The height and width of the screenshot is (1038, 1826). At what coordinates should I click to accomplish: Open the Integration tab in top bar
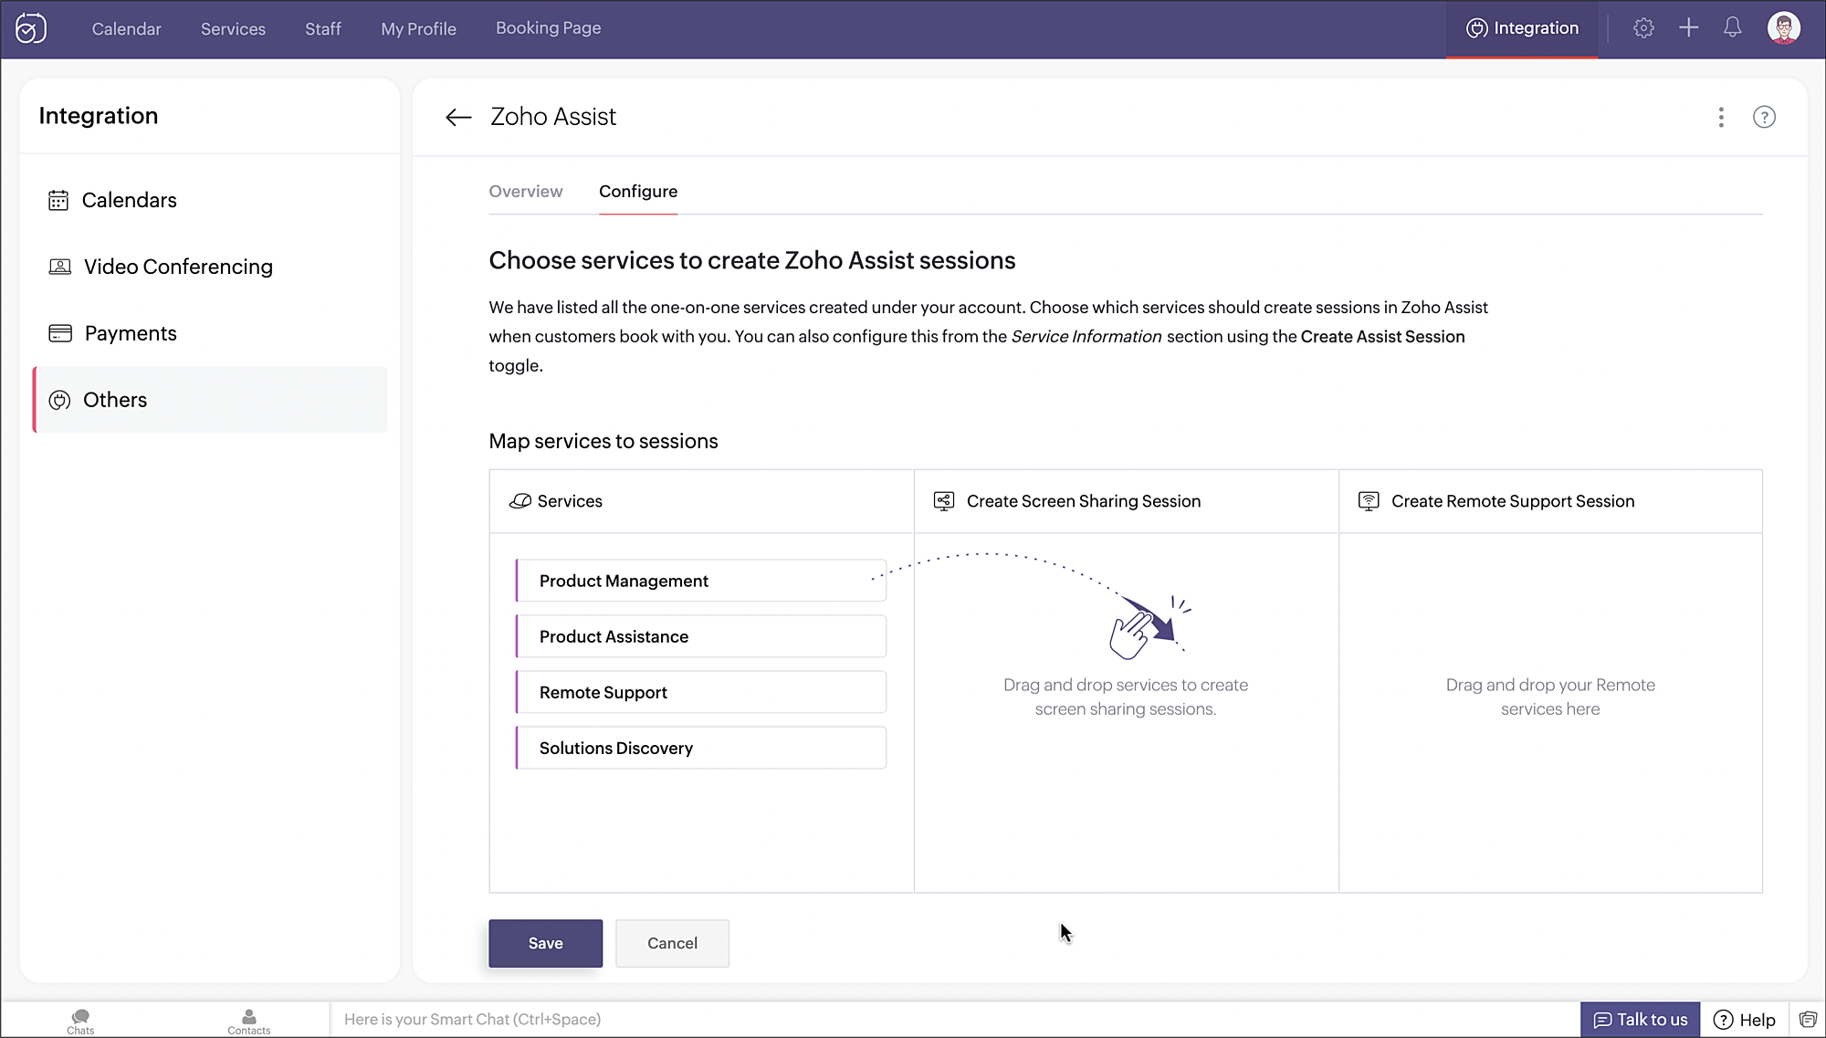(1522, 28)
